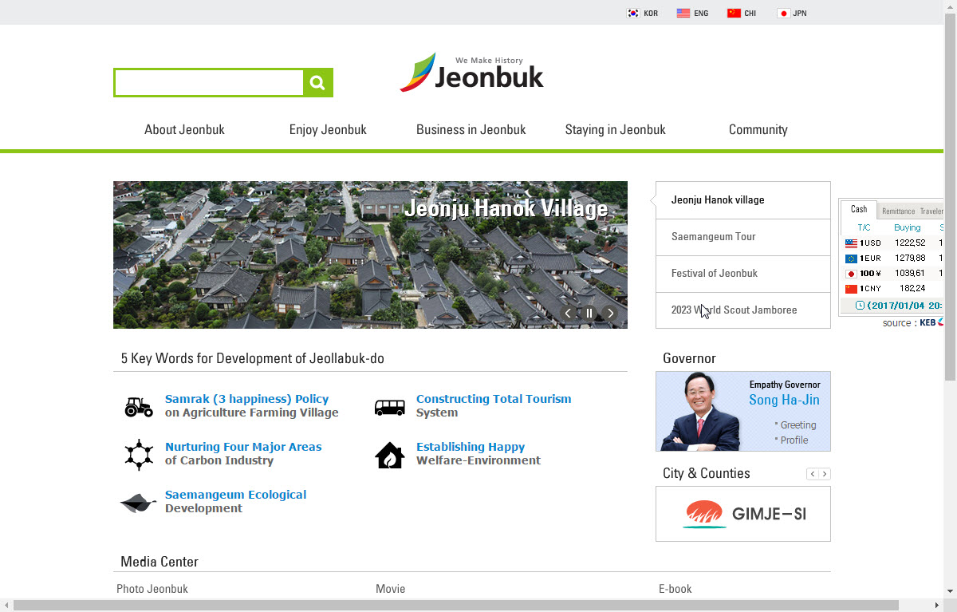Go to the next banner slide
The image size is (957, 612).
610,314
